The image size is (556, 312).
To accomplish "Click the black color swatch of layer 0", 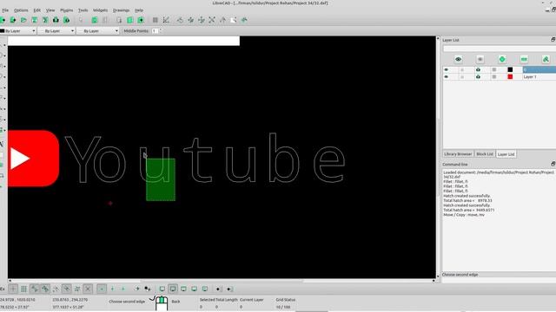I will tap(510, 69).
